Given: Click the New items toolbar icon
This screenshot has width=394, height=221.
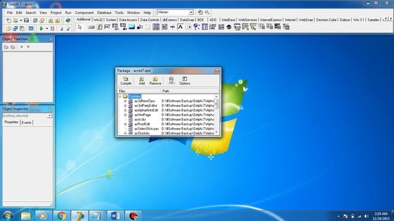Looking at the screenshot, I should [9, 20].
